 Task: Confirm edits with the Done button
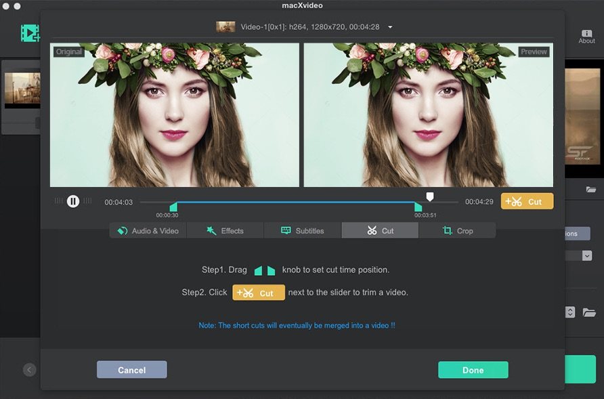tap(473, 370)
